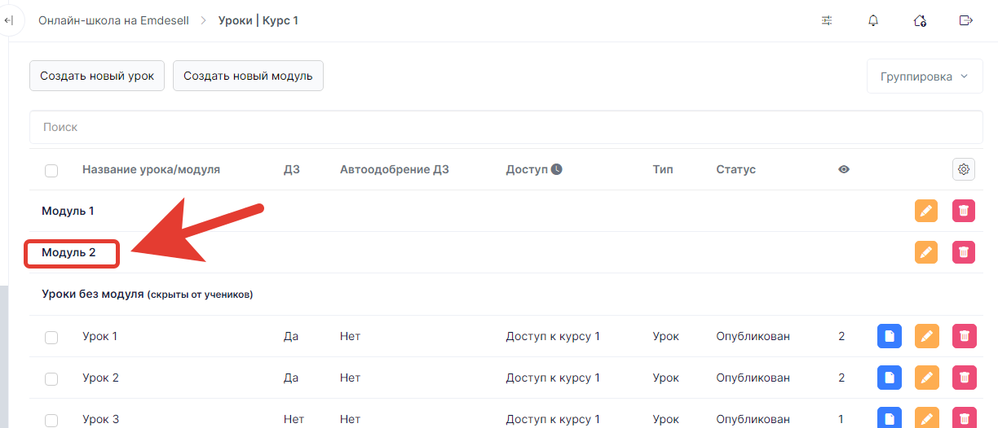Screen dimensions: 998x428
Task: Check the Урок 2 row checkbox
Action: (x=51, y=378)
